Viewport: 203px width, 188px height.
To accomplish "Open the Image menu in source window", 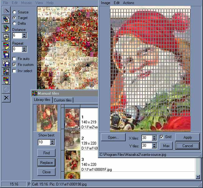I will [x=106, y=3].
